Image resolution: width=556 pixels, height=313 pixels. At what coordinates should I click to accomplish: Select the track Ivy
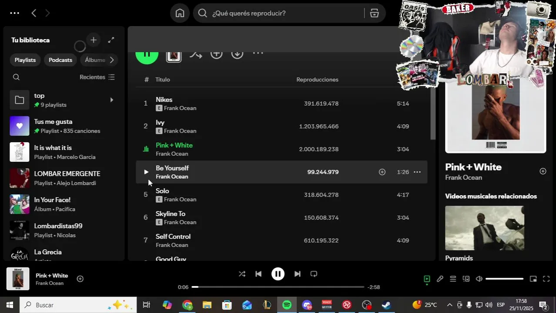tap(281, 126)
